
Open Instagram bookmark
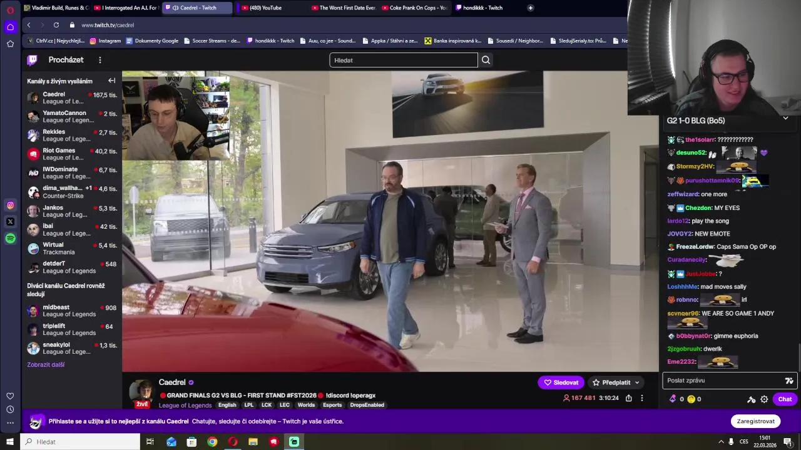(x=105, y=41)
